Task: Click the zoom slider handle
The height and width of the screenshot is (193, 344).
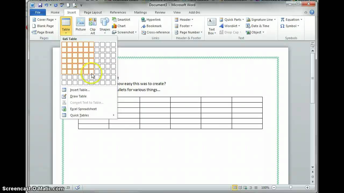Action: point(291,188)
